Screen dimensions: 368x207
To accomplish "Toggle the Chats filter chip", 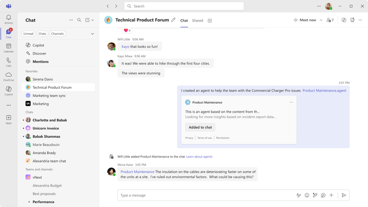I will point(42,34).
